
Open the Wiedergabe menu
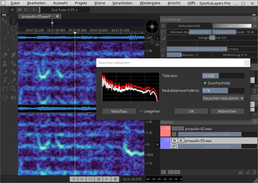coord(150,3)
